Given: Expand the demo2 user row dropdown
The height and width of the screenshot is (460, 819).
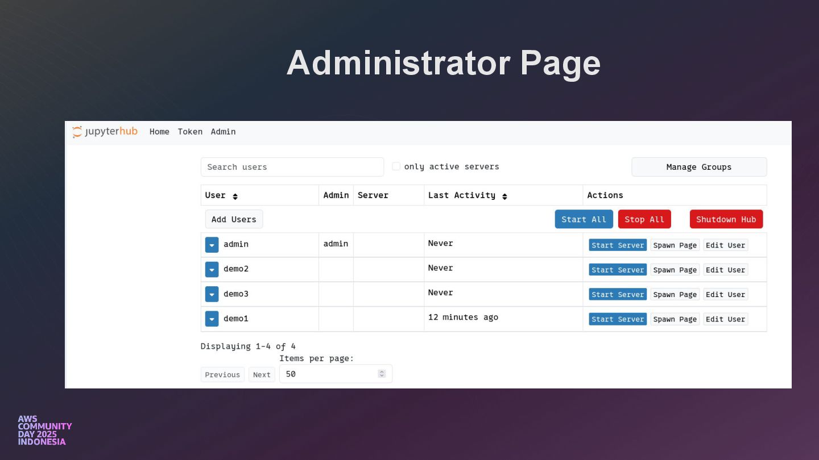Looking at the screenshot, I should click(x=212, y=269).
